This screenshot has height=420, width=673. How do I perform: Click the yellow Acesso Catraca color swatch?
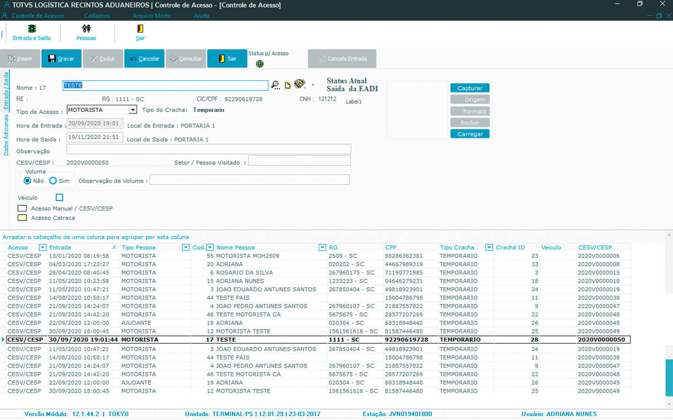[x=22, y=218]
